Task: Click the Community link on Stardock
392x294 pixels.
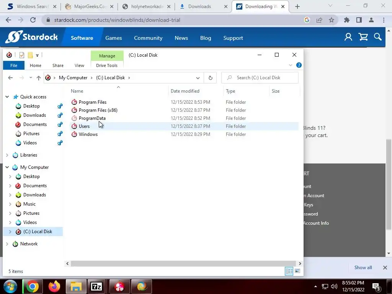Action: (x=148, y=38)
